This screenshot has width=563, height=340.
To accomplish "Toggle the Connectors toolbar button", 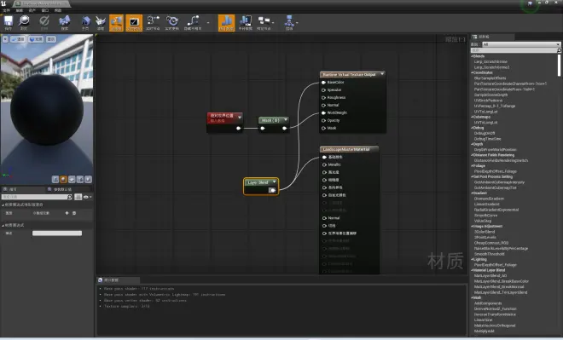I will click(x=116, y=23).
